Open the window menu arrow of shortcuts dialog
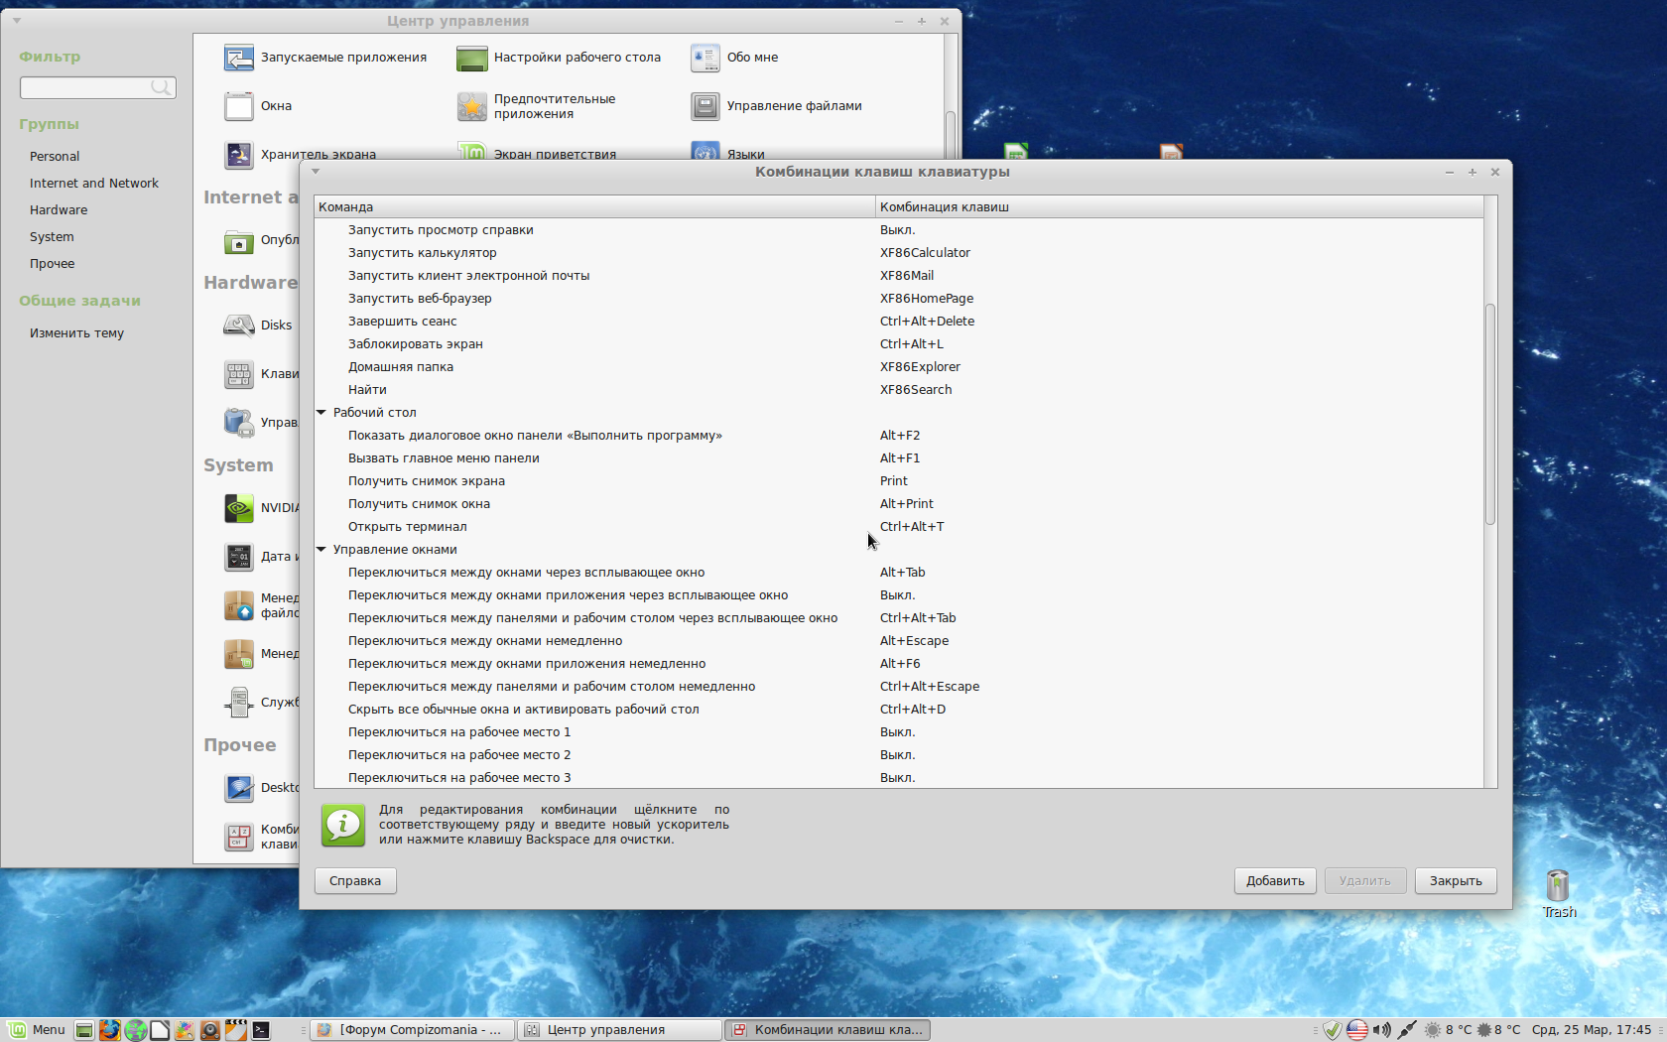1667x1042 pixels. pyautogui.click(x=316, y=172)
